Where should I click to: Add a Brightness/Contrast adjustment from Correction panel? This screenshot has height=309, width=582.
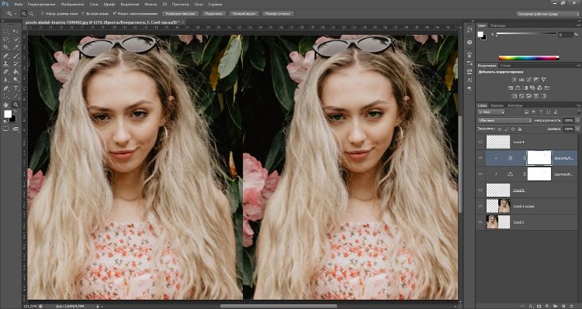(514, 80)
